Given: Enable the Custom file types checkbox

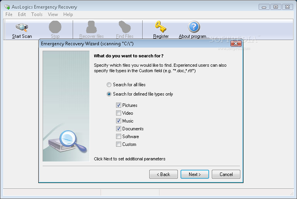Looking at the screenshot, I should click(x=118, y=144).
